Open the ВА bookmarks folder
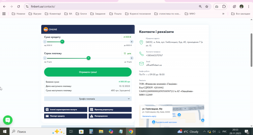This screenshot has width=253, height=135. point(68,14)
